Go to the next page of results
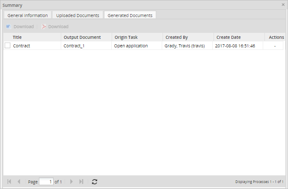The height and width of the screenshot is (189, 288). coord(71,182)
